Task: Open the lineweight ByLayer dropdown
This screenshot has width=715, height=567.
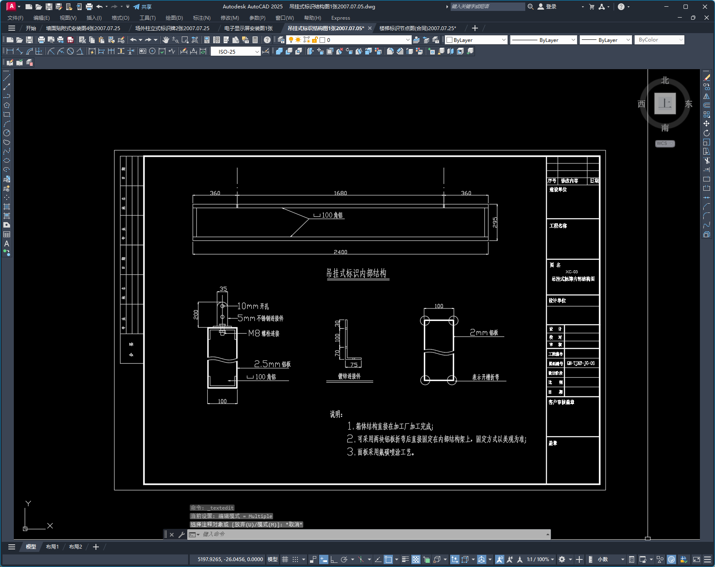Action: point(628,40)
